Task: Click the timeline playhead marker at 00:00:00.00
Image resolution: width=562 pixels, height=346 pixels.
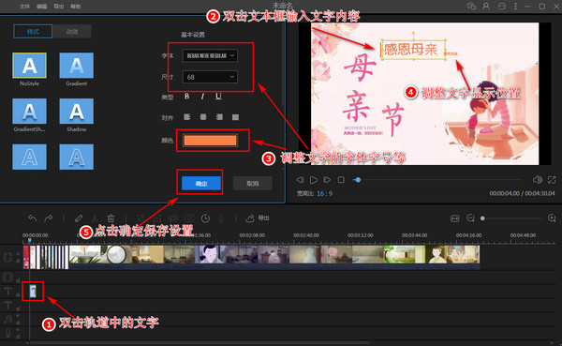Action: [x=29, y=240]
